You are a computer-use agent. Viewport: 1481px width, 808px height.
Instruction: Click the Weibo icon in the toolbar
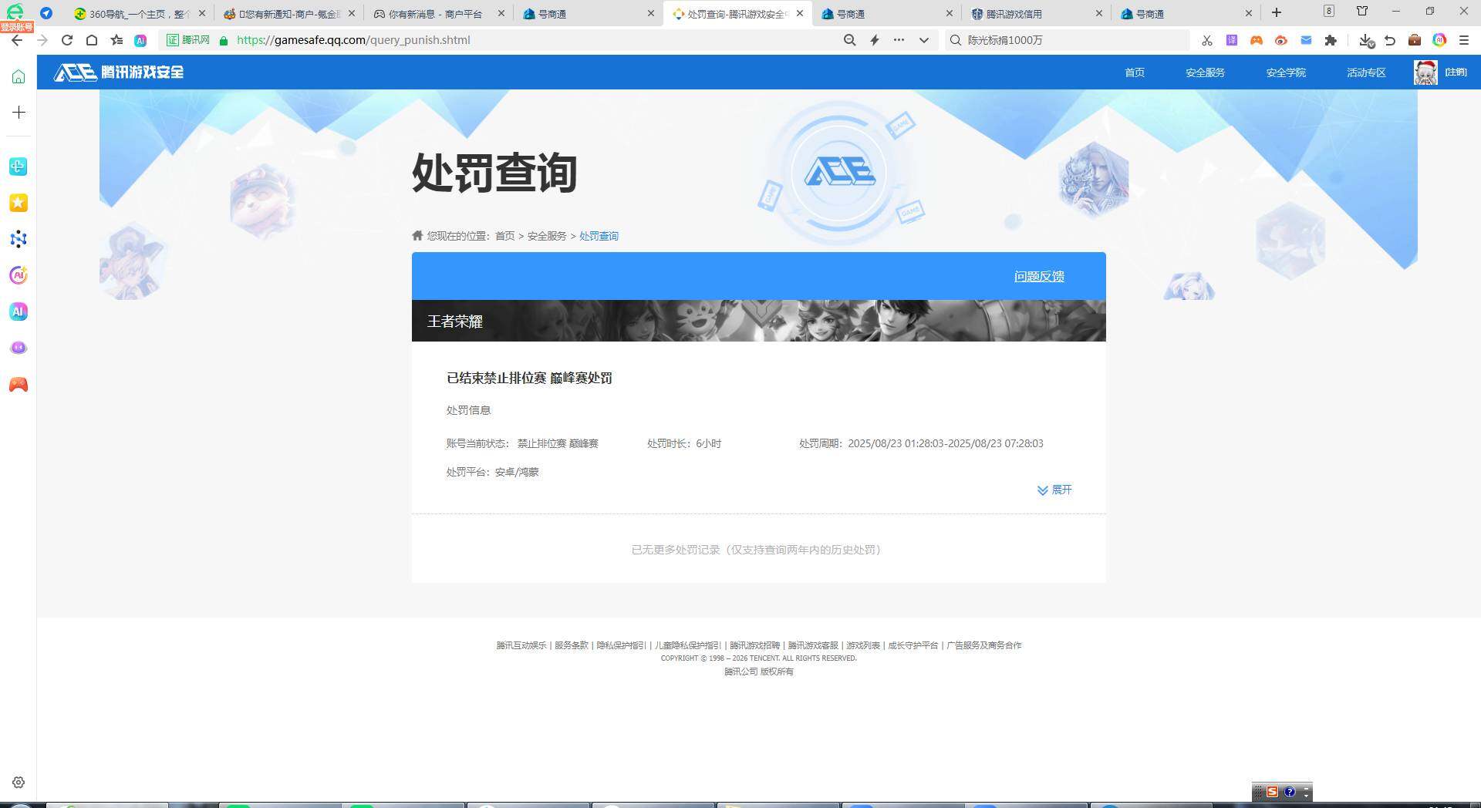click(1281, 40)
